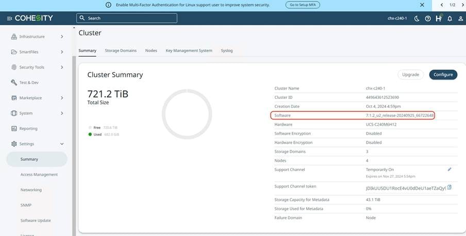This screenshot has width=466, height=236.
Task: Select the 43.1 TiB metadata capacity
Action: tap(373, 200)
